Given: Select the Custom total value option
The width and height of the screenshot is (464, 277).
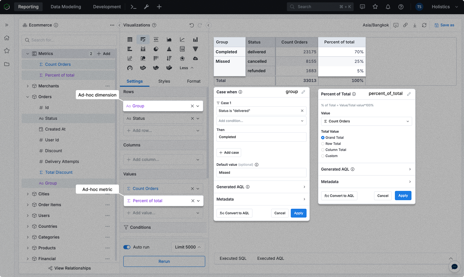Looking at the screenshot, I should [323, 156].
